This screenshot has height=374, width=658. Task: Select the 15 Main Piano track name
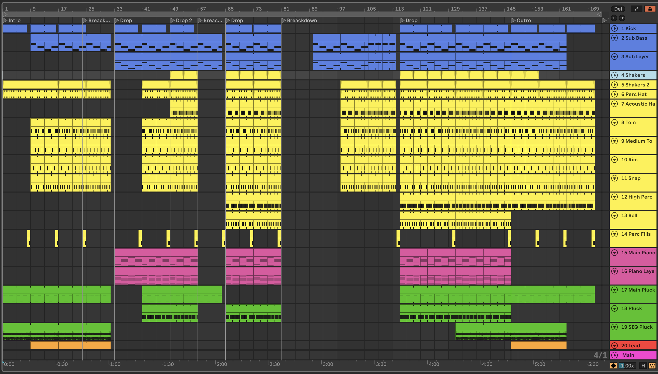point(638,253)
